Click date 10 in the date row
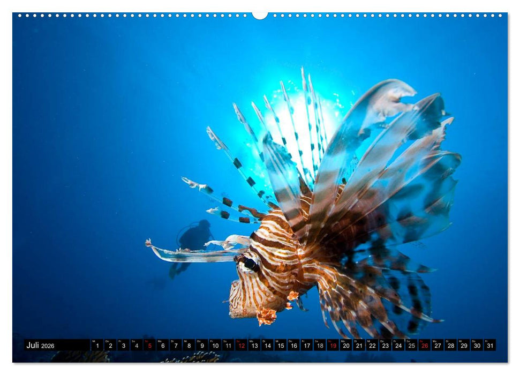This screenshot has width=520, height=375. point(215,346)
